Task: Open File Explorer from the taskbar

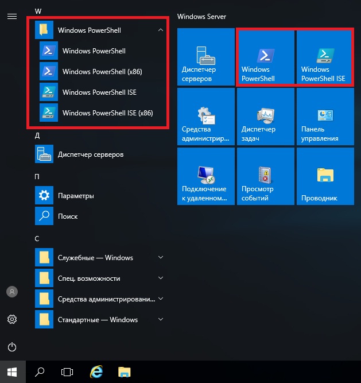Action: pos(125,372)
